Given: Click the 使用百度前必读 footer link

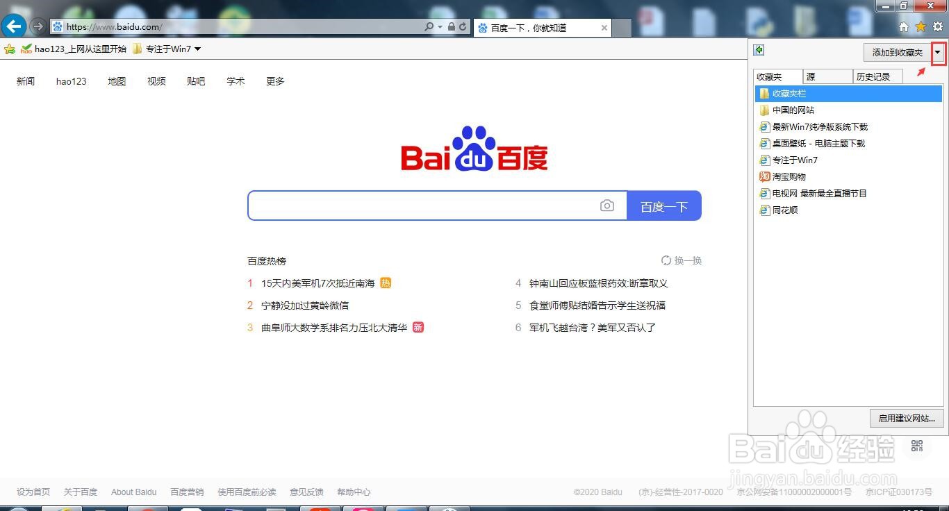Looking at the screenshot, I should (x=247, y=492).
